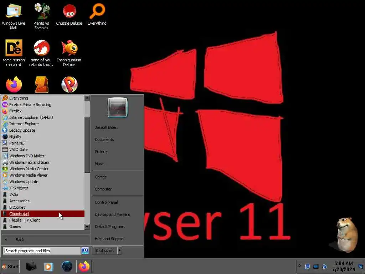This screenshot has height=274, width=365.
Task: Open the Chuzzle Deluxe desktop icon
Action: pos(69,14)
